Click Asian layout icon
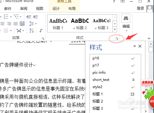The width and height of the screenshot is (154, 113). (19, 31)
